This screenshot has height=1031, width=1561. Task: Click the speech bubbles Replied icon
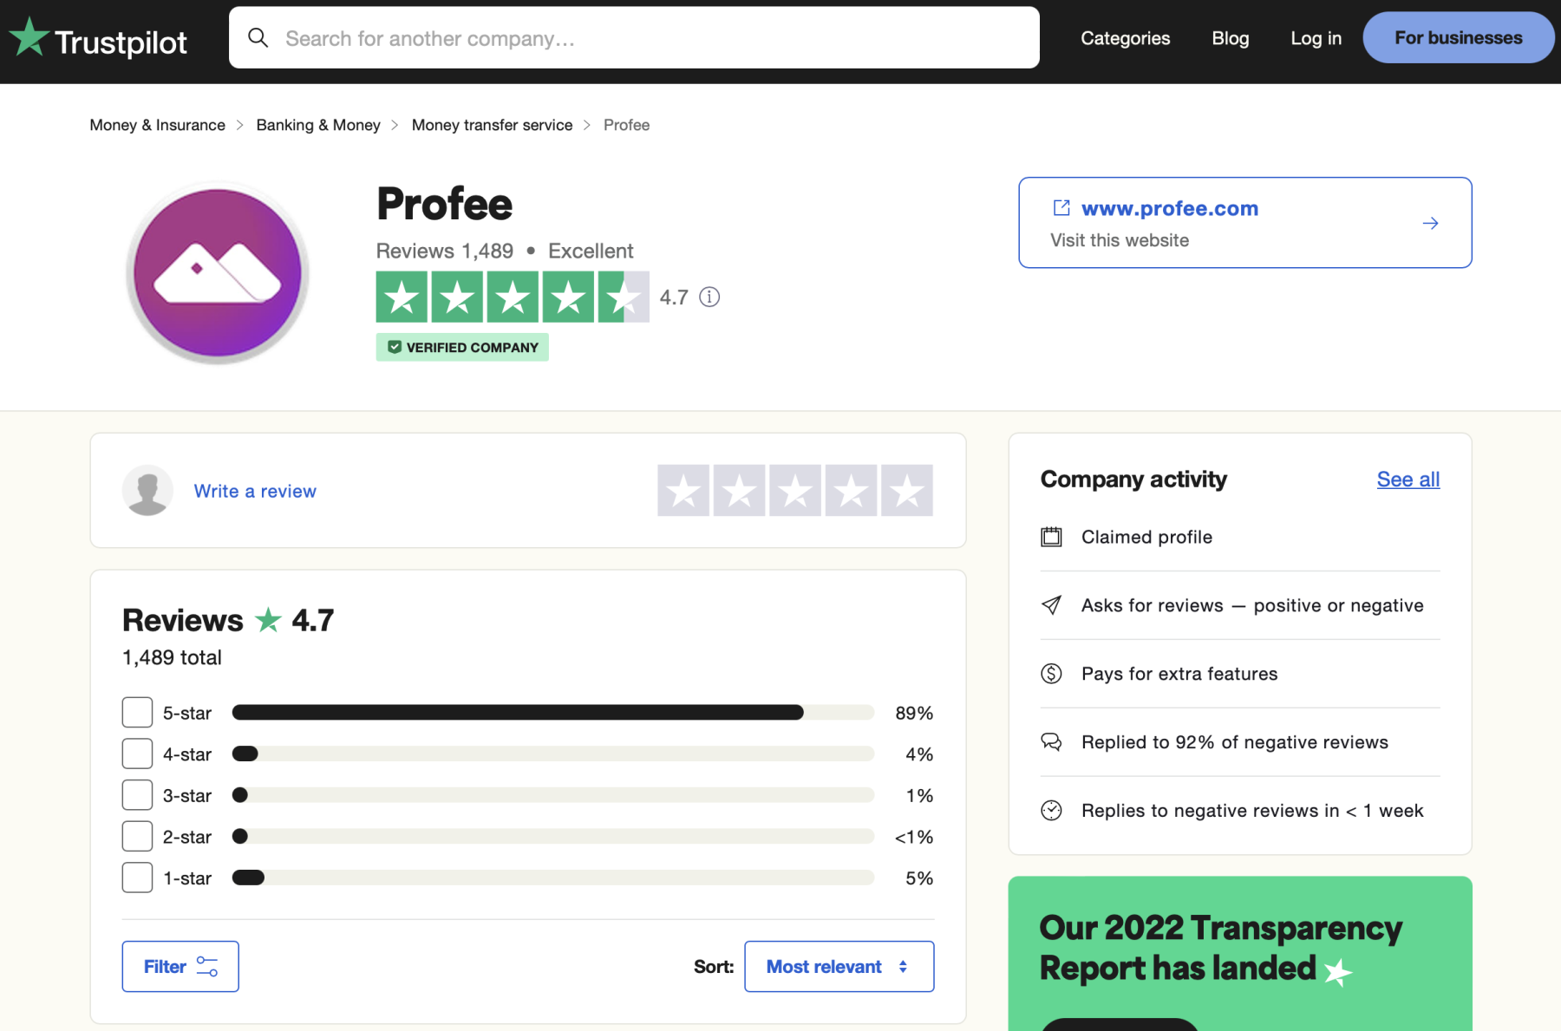[x=1051, y=742]
